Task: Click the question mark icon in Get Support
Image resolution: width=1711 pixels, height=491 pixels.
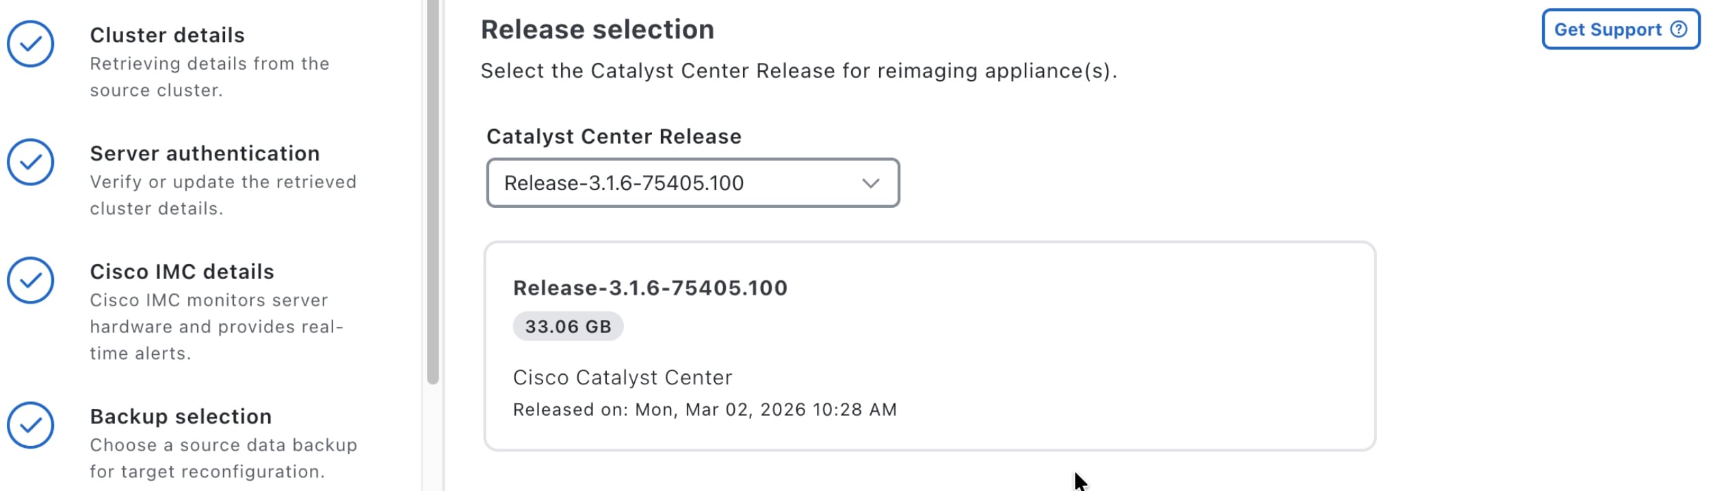Action: coord(1679,29)
